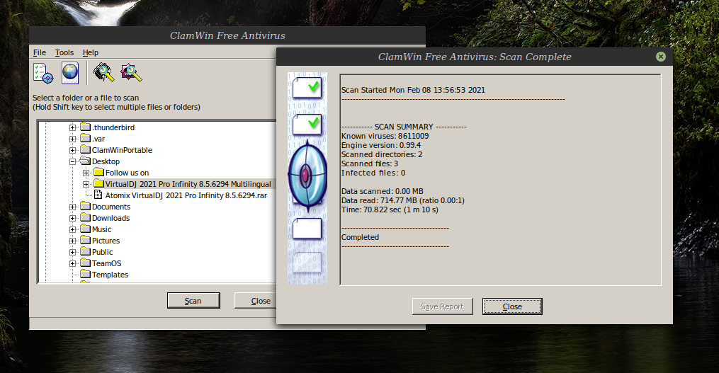Click the Scan Computer Memory chip icon
The height and width of the screenshot is (373, 719).
pos(103,72)
